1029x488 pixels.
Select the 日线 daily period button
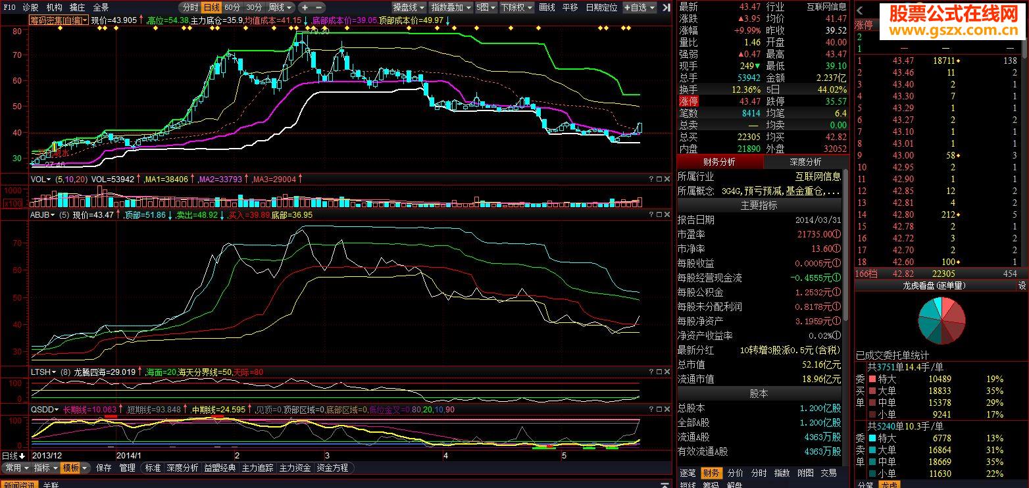[x=211, y=7]
